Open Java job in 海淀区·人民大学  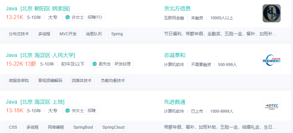(x=41, y=55)
